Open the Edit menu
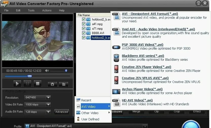Screen dimensions: 211x128 (18, 10)
